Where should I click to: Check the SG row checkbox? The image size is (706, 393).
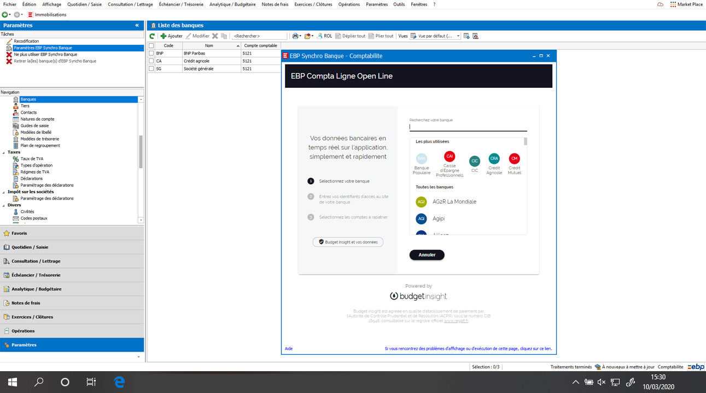(151, 69)
